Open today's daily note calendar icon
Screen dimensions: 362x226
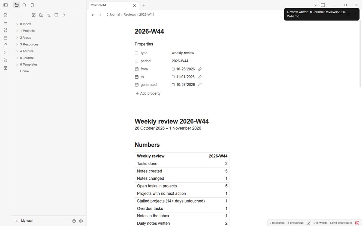pyautogui.click(x=5, y=38)
